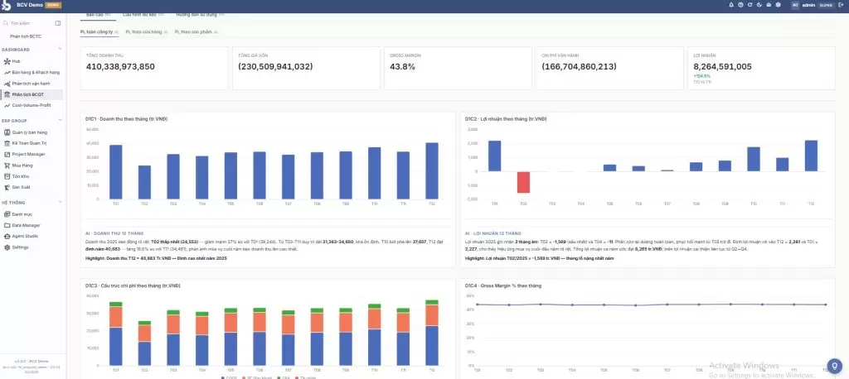Screen dimensions: 849x379
Task: Click the help icon beside the bell
Action: [740, 5]
